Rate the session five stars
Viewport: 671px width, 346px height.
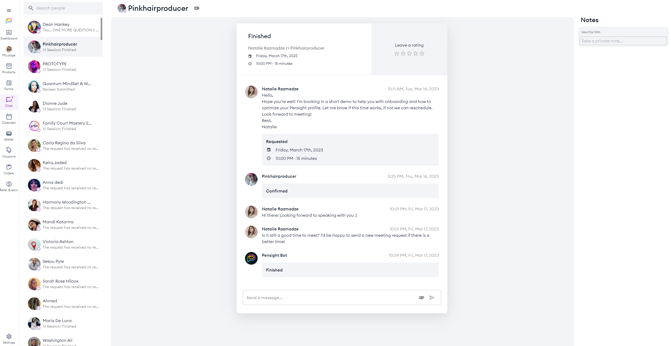coord(422,54)
